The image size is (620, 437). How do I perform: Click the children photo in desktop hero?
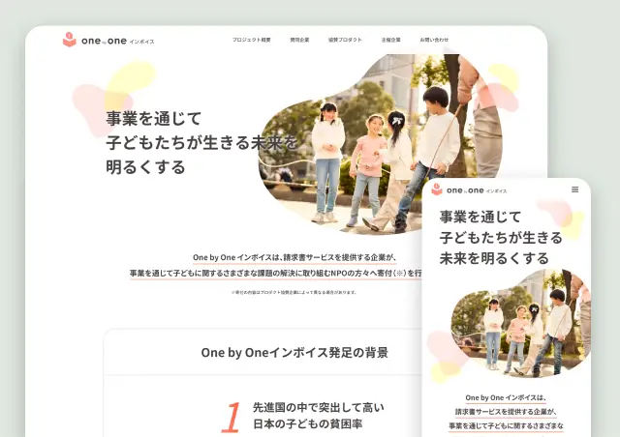(378, 145)
